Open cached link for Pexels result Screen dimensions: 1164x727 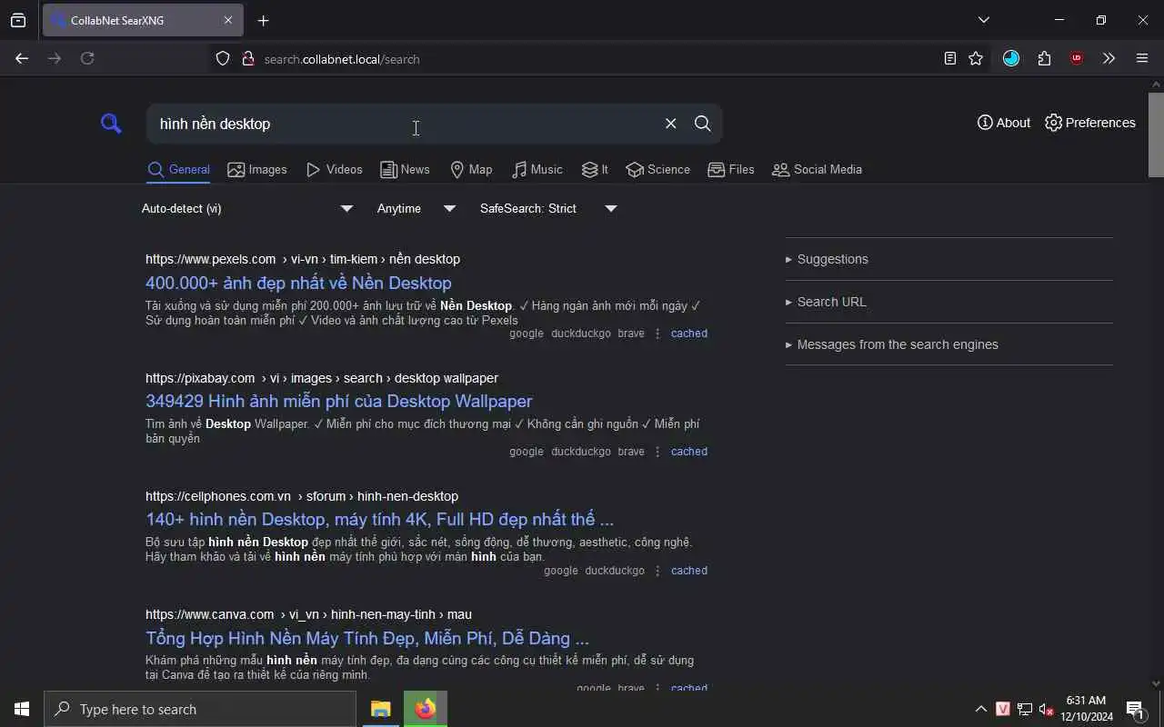pyautogui.click(x=688, y=334)
